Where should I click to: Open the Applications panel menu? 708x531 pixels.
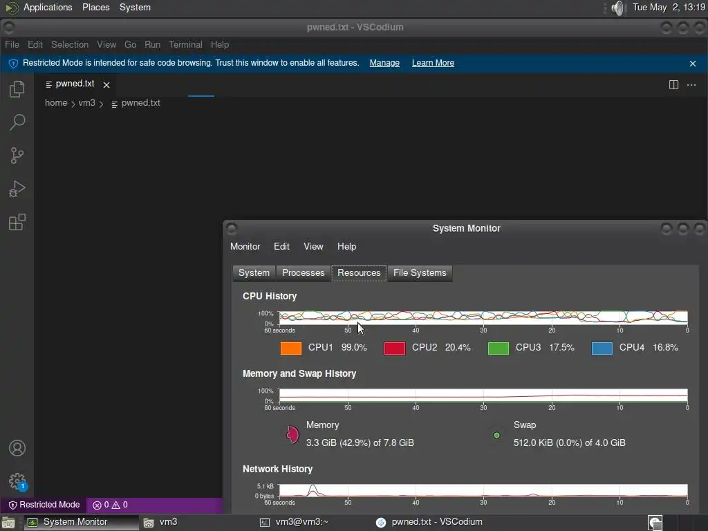(48, 8)
